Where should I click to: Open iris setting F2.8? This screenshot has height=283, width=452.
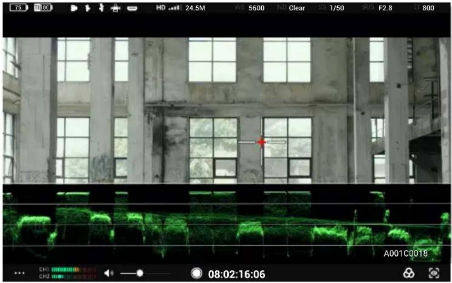pos(377,8)
